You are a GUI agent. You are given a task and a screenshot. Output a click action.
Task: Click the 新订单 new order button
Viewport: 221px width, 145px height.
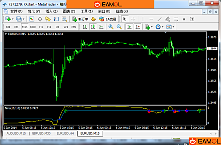80,19
